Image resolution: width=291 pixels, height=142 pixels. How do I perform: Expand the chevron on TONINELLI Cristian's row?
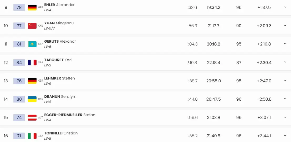pyautogui.click(x=285, y=135)
